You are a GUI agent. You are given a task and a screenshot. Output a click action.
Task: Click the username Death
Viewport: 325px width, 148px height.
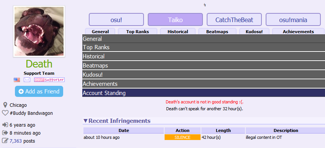pos(39,64)
